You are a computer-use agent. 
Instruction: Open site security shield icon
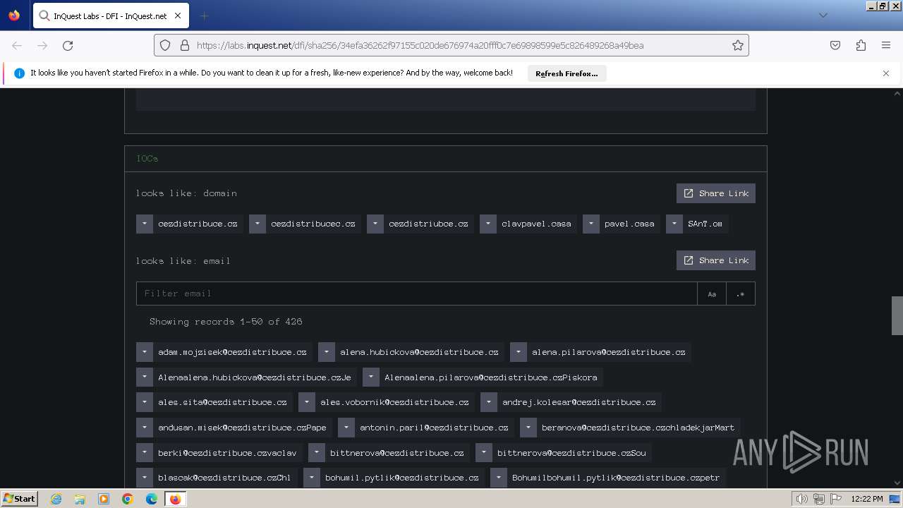click(165, 45)
